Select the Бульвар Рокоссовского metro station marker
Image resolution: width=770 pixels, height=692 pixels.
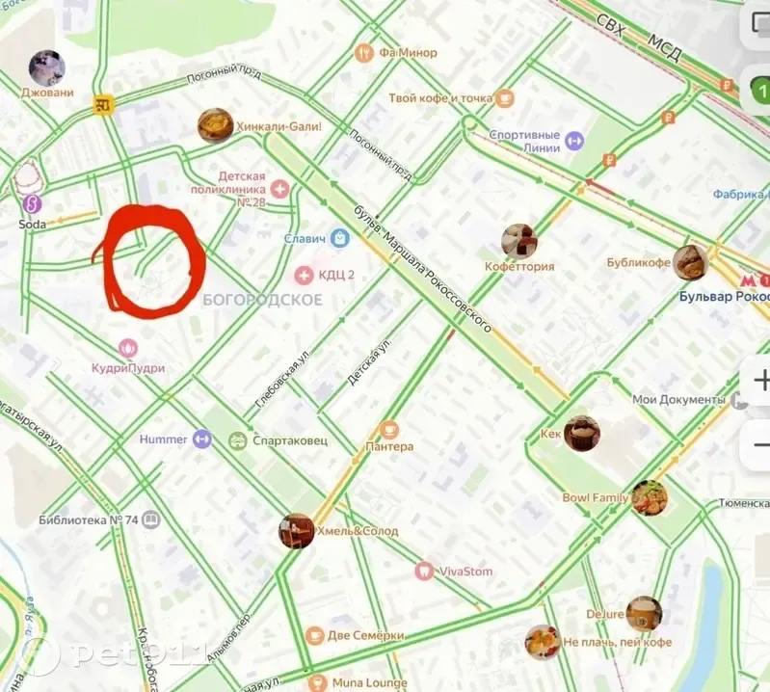pos(752,279)
